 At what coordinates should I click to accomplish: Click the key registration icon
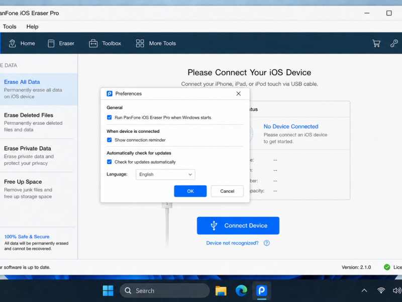click(x=394, y=43)
